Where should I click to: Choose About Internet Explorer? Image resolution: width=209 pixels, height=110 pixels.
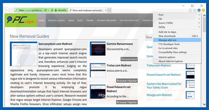point(177,61)
